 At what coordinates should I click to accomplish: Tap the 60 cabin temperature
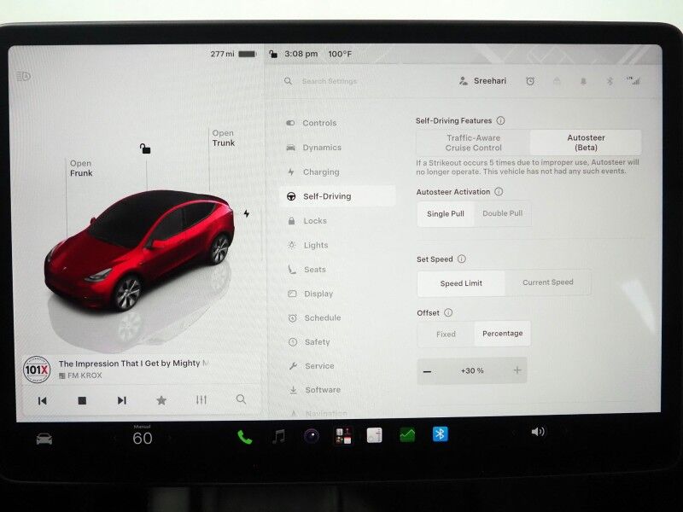(143, 438)
